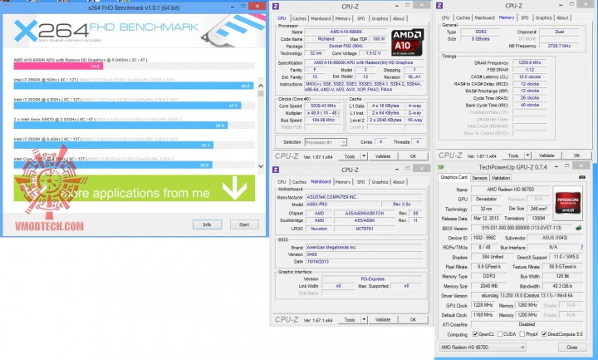Click the GPU-Z title bar app icon

[x=441, y=167]
